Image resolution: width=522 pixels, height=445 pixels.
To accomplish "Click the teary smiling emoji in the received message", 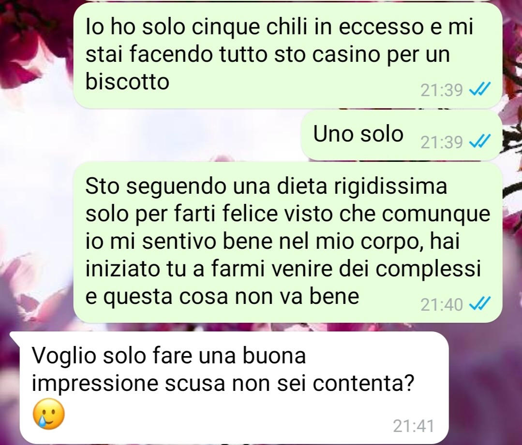I will click(48, 414).
